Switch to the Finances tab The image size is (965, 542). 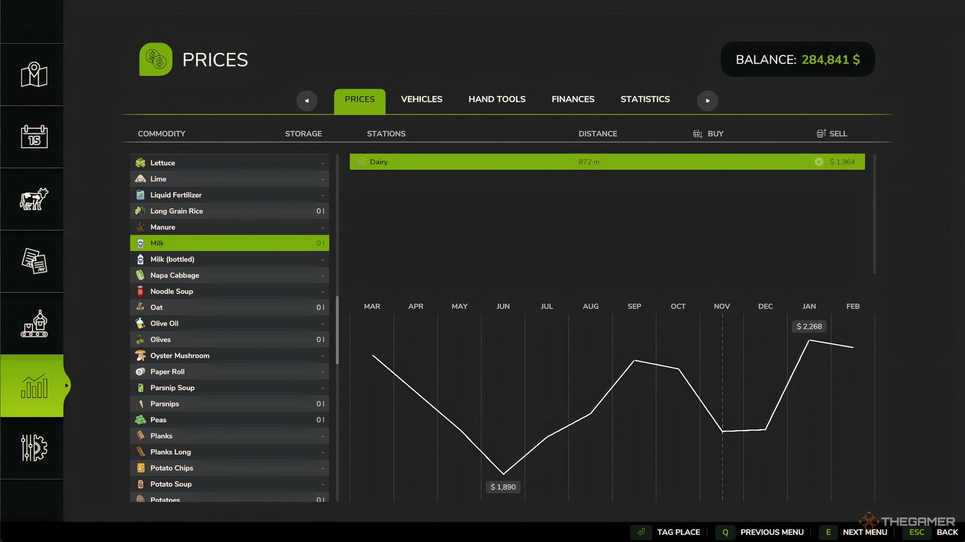[572, 99]
